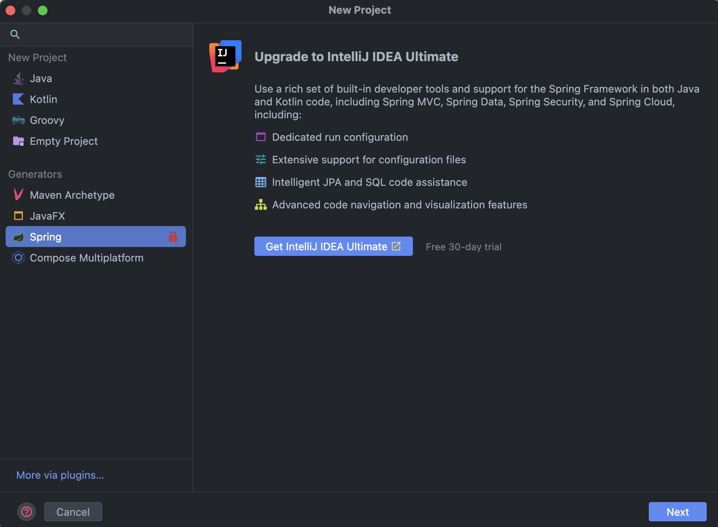
Task: Click the search magnifier icon
Action: pos(15,35)
